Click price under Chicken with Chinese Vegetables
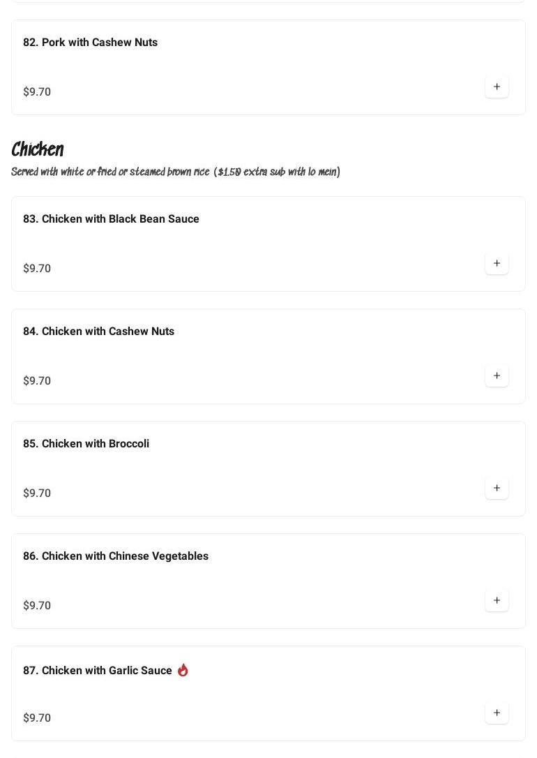 tap(37, 606)
